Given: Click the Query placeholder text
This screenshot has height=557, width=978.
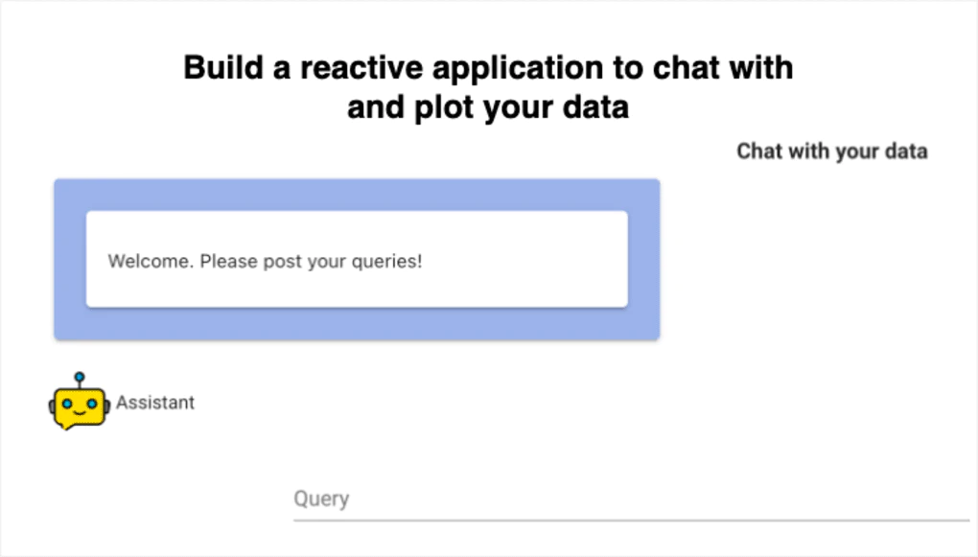Looking at the screenshot, I should 320,499.
